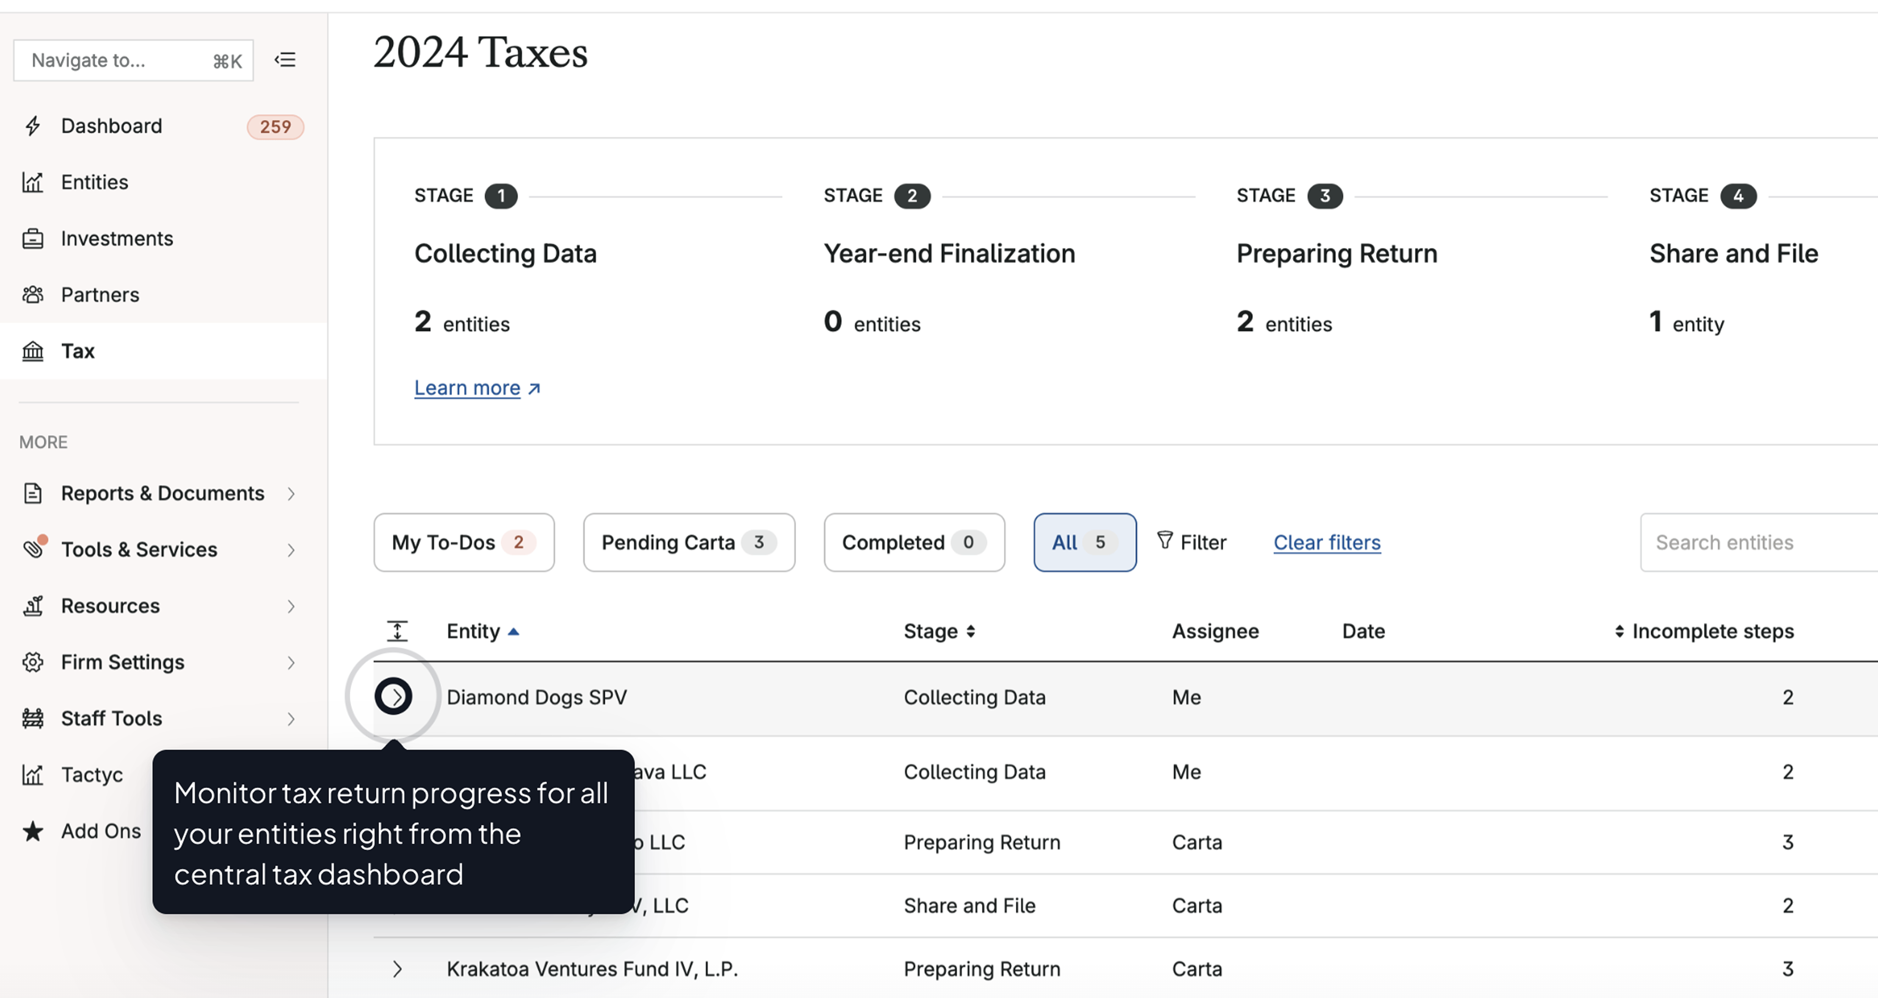
Task: Click the Firm Settings gear icon
Action: [32, 662]
